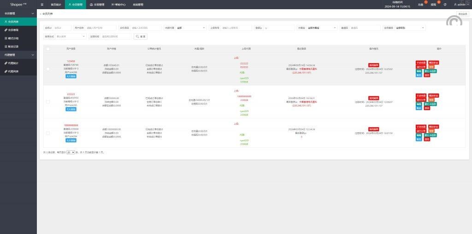Viewport: 472px width, 234px height.
Task: Open 系统管理 in top navigation
Action: [x=138, y=4]
